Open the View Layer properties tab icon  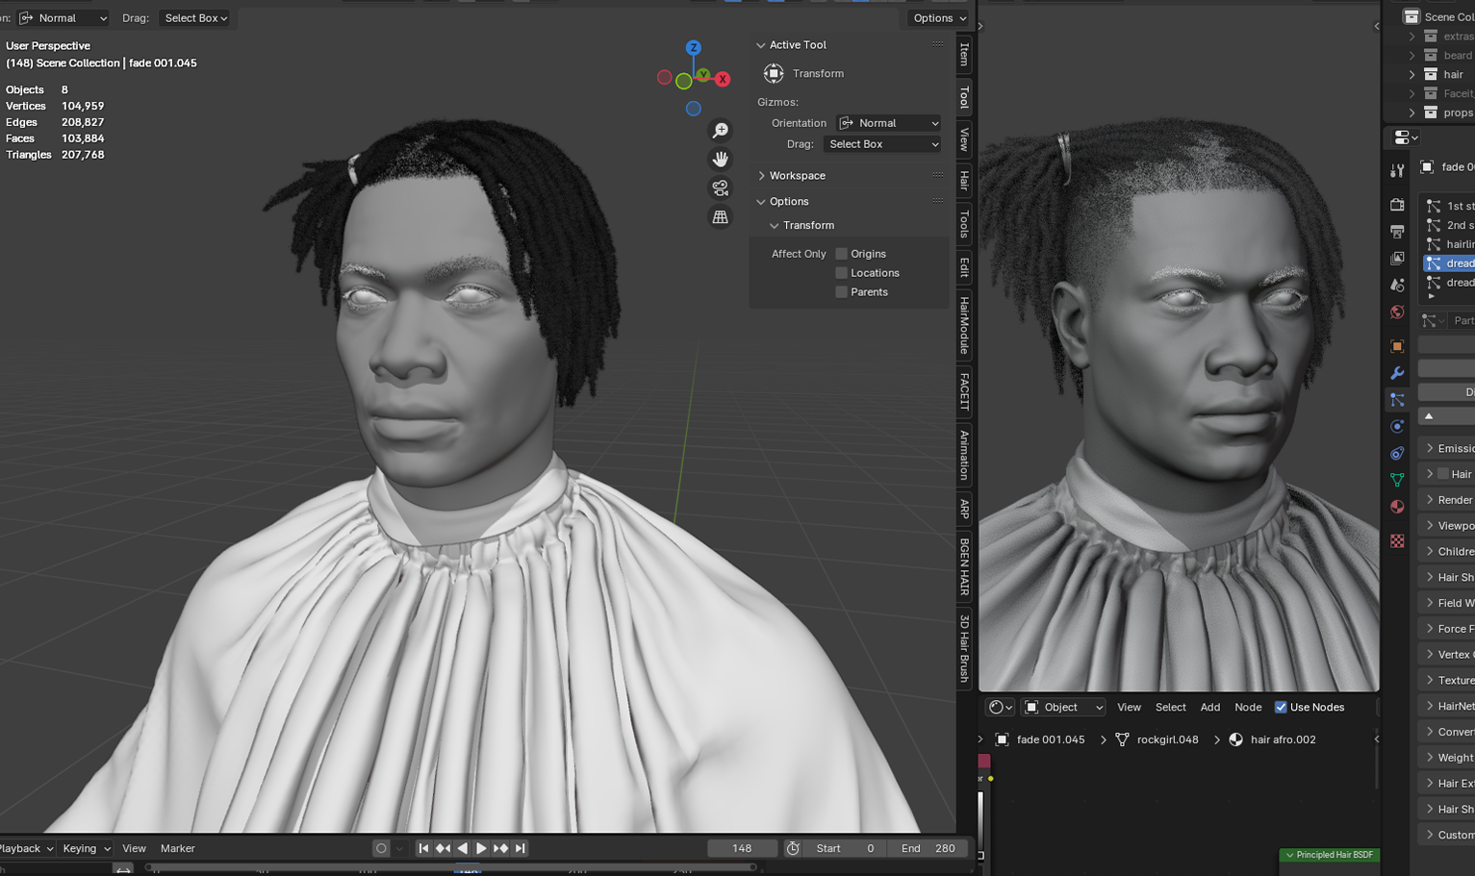tap(1397, 259)
